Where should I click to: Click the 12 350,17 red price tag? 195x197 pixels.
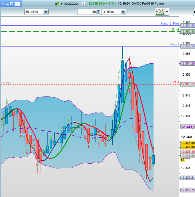188,84
